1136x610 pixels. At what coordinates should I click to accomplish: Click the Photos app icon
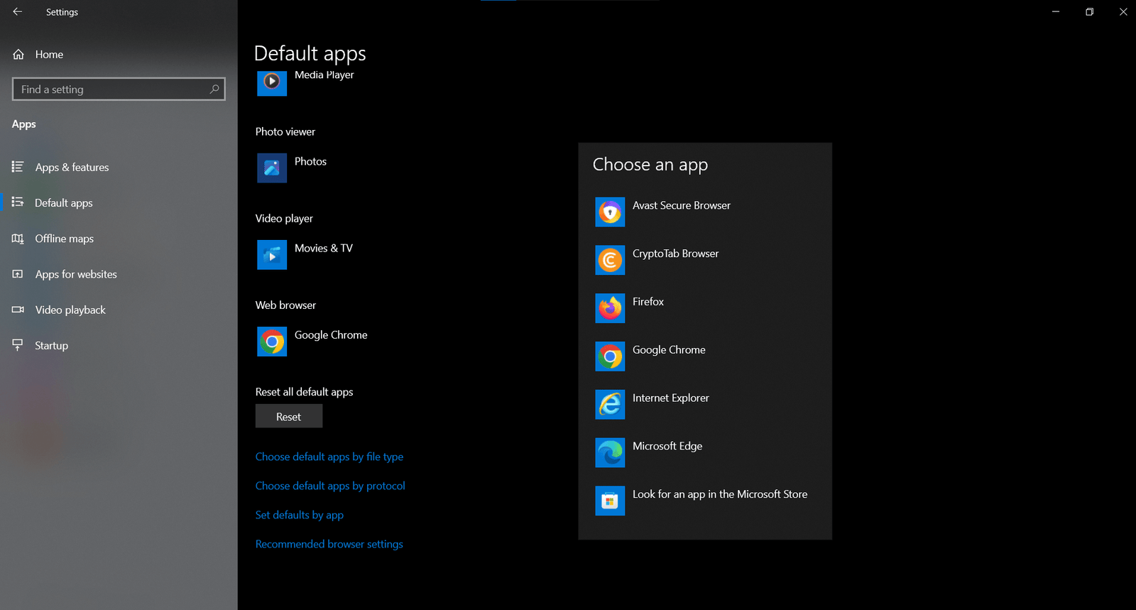(272, 168)
